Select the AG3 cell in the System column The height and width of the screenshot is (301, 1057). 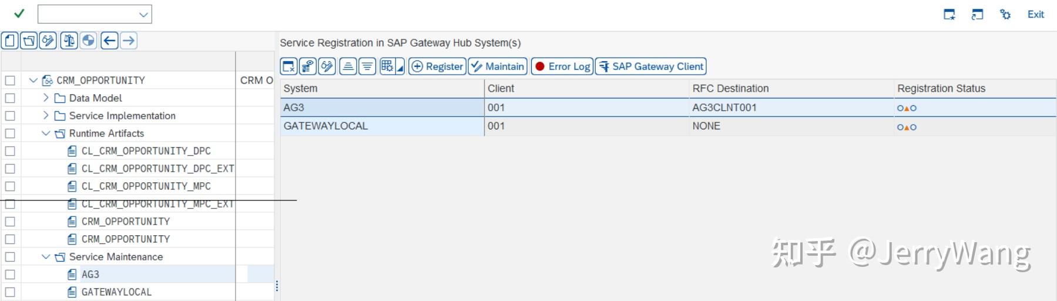(382, 108)
